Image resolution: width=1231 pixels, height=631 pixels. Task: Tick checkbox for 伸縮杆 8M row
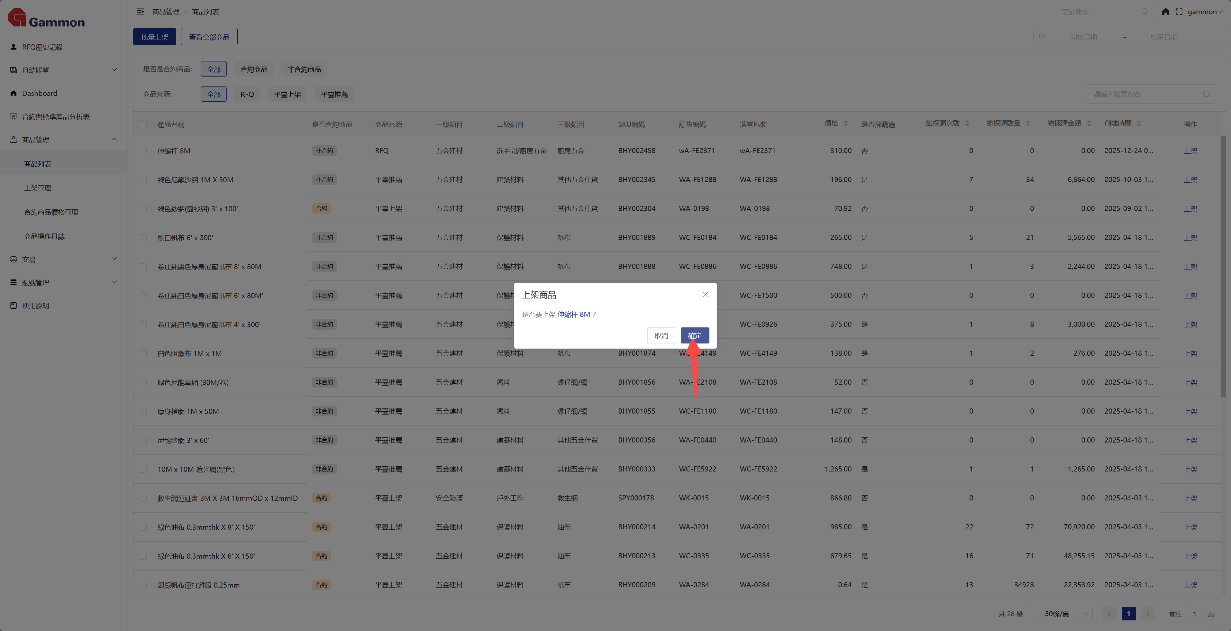tap(143, 151)
